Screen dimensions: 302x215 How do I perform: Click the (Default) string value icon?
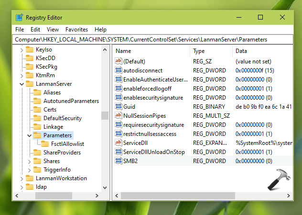point(118,61)
